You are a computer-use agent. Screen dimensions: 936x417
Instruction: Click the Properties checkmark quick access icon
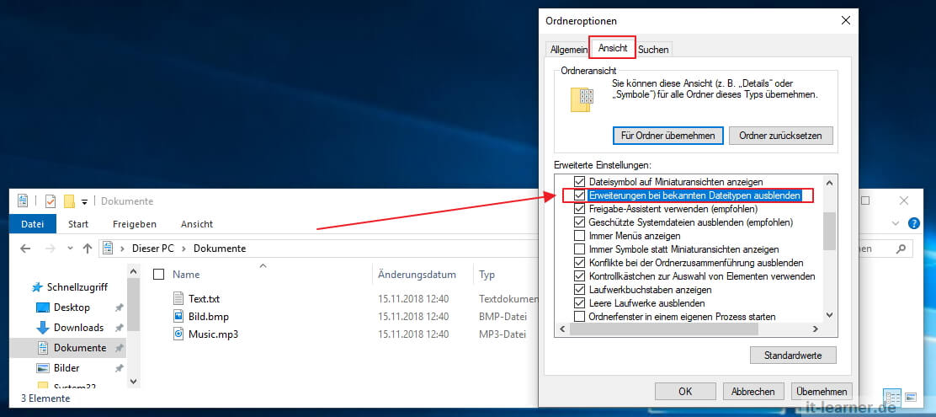pyautogui.click(x=51, y=201)
